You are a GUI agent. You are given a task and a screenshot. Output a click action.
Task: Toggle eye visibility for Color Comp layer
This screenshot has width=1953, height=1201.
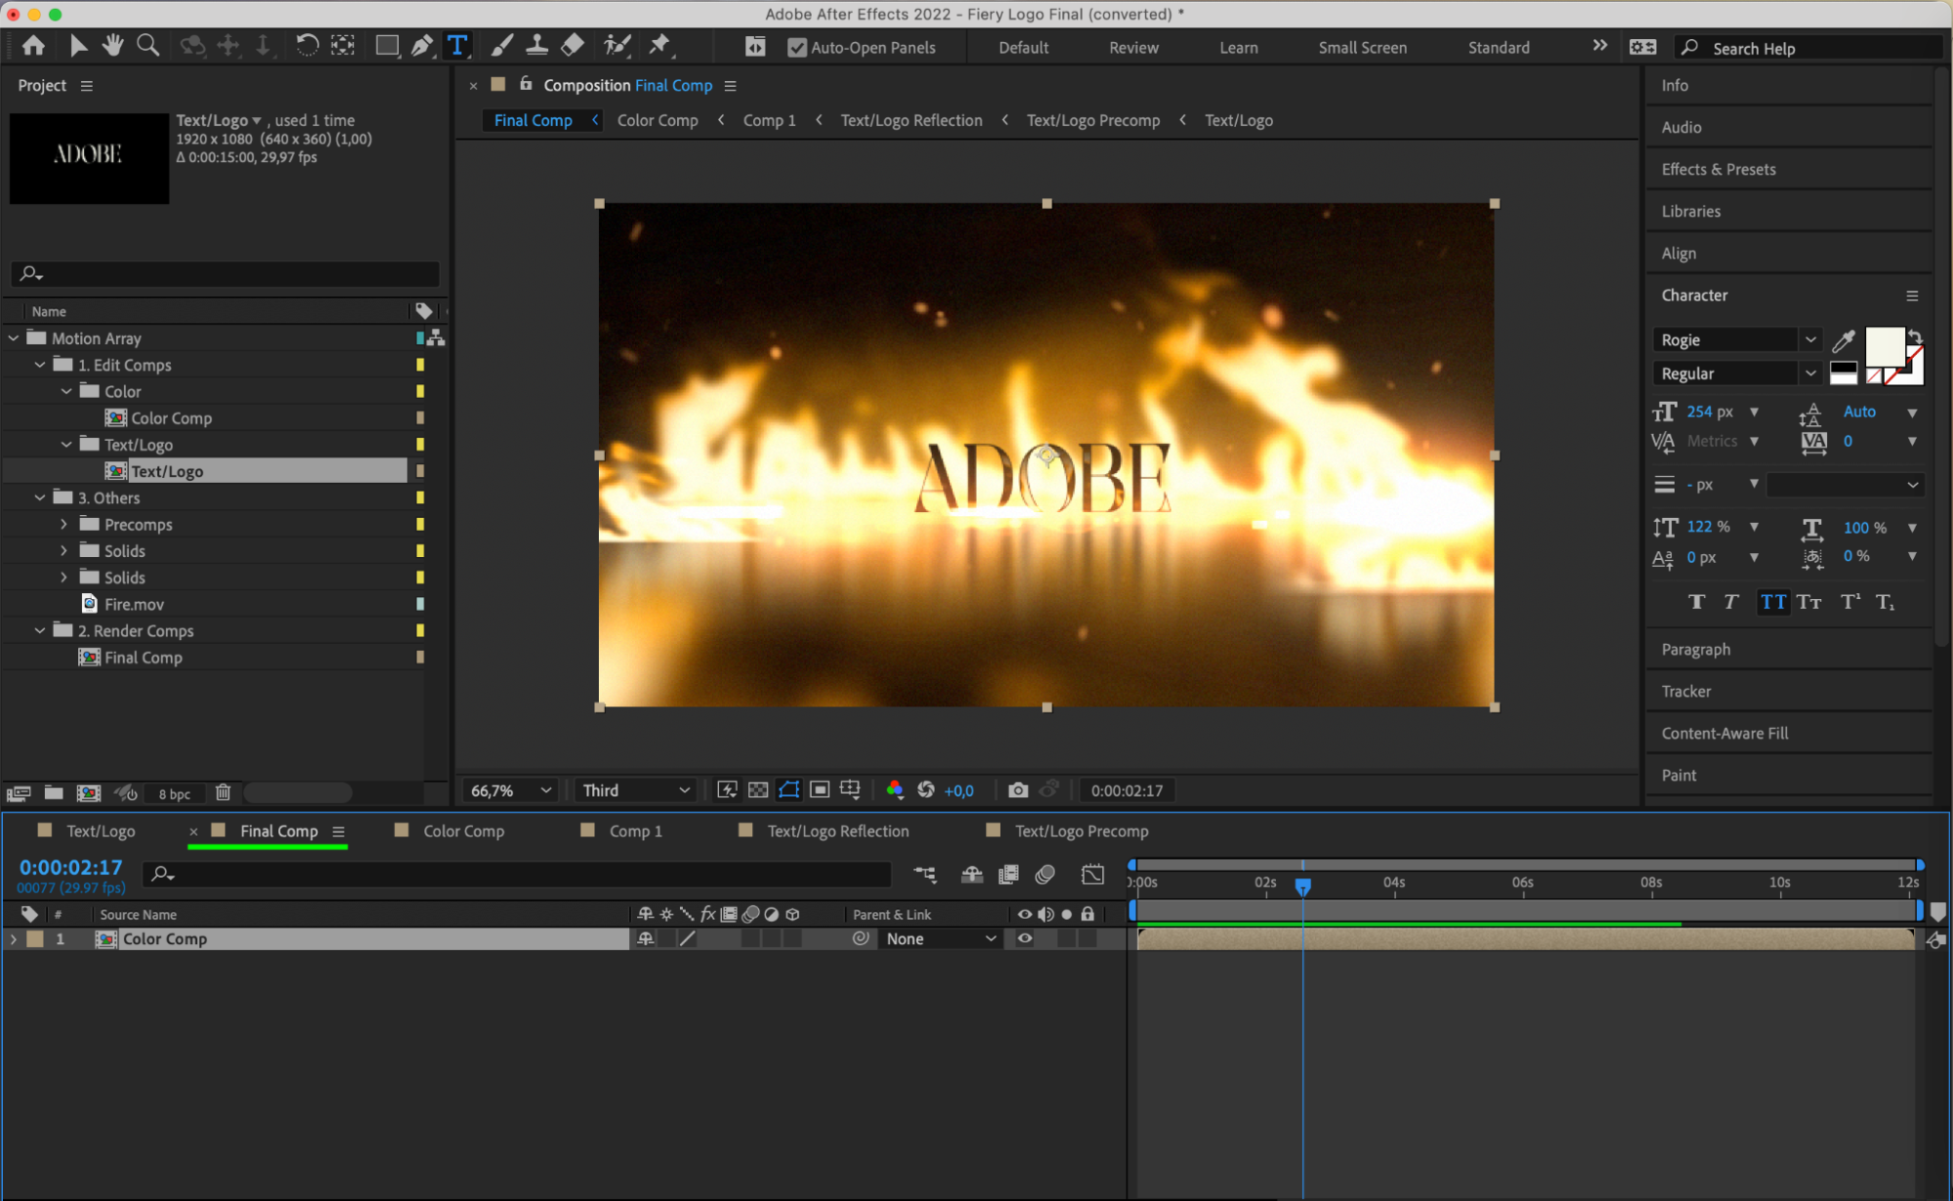pos(1025,939)
